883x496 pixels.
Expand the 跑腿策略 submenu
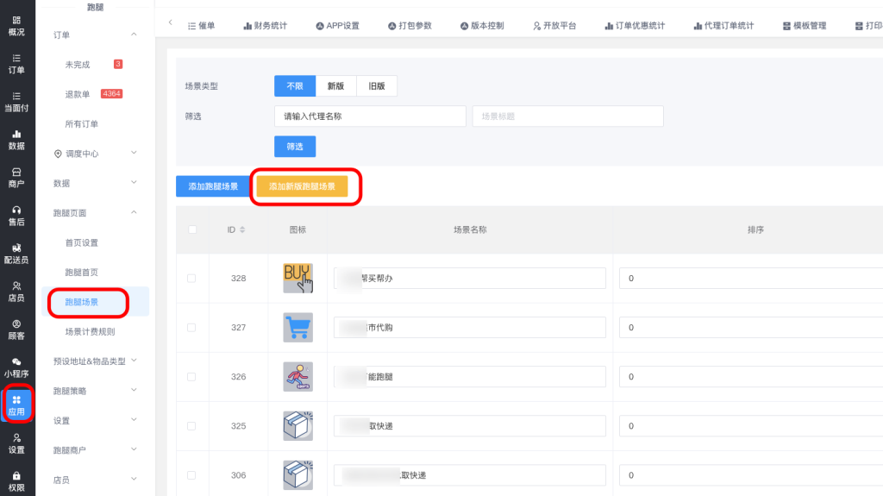pyautogui.click(x=95, y=391)
